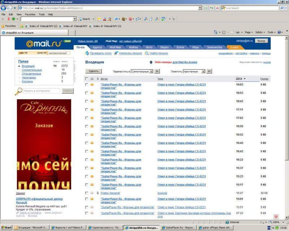
Task: Click the Favorites star icon
Action: point(3,26)
